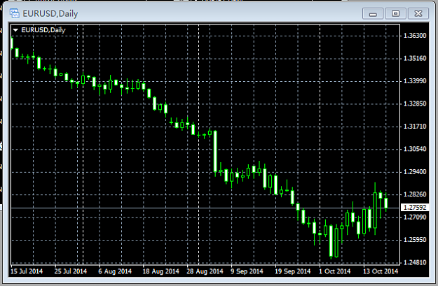Click the 1.24810 price scale value
438x286 pixels.
pyautogui.click(x=415, y=262)
